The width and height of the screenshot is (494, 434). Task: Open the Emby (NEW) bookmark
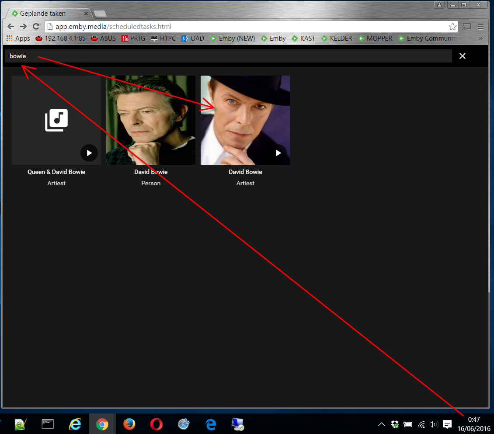tap(233, 38)
